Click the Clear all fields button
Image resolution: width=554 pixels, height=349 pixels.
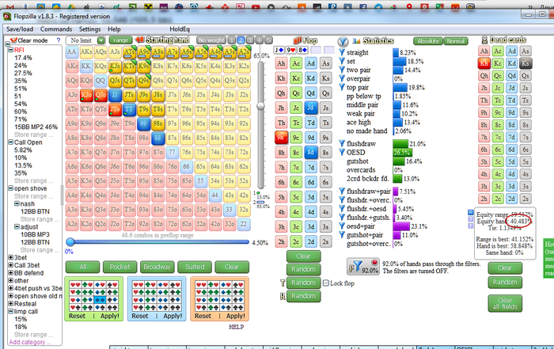(505, 303)
